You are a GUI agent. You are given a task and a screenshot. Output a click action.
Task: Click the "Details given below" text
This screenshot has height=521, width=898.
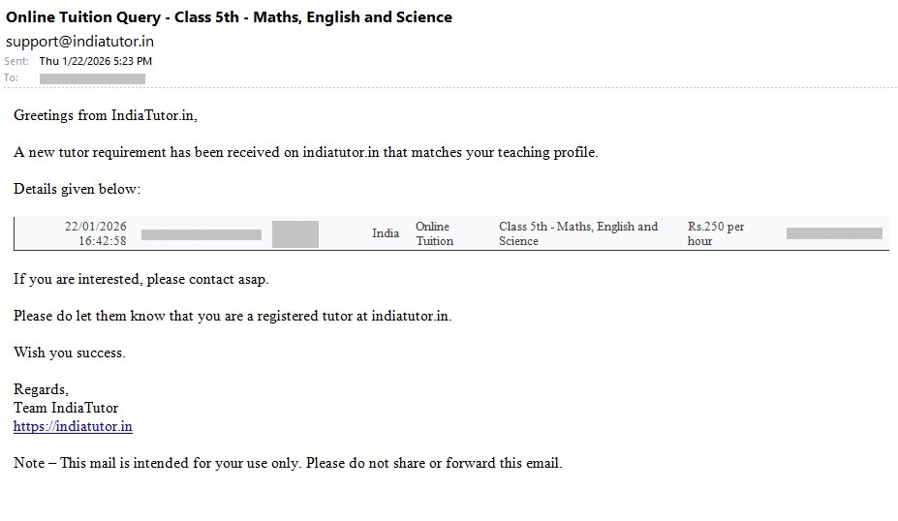click(x=77, y=189)
